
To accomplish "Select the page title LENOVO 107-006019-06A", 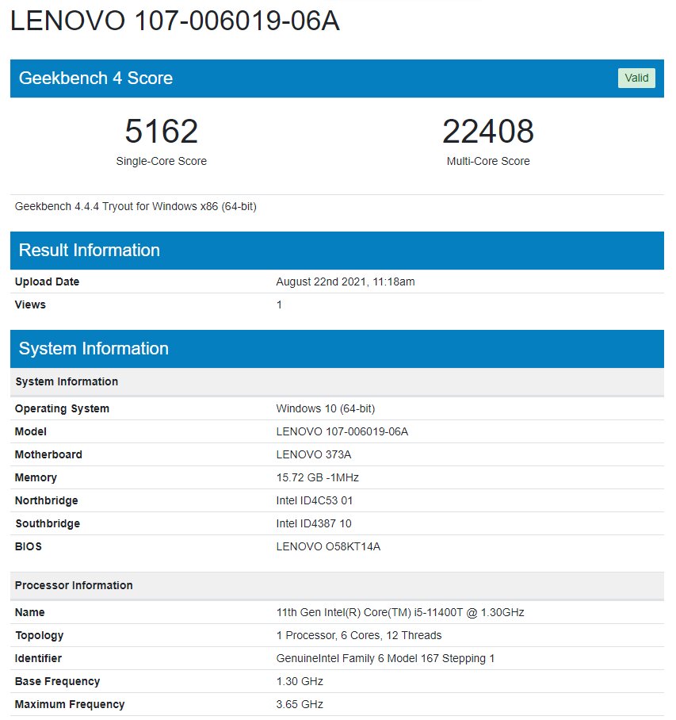I will pos(175,21).
